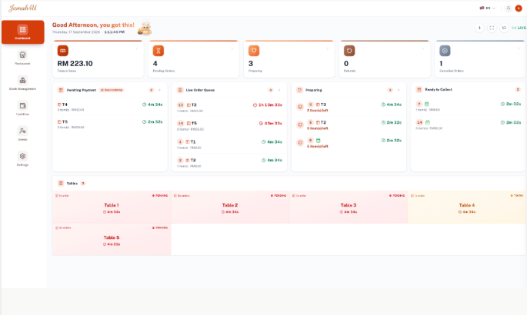Screen dimensions: 527x315
Task: Click the orange badge beside Awaiting Payment
Action: 112,90
